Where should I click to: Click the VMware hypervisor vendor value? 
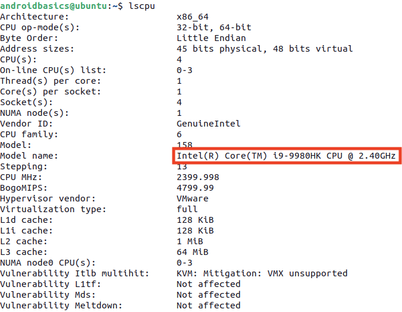(193, 198)
